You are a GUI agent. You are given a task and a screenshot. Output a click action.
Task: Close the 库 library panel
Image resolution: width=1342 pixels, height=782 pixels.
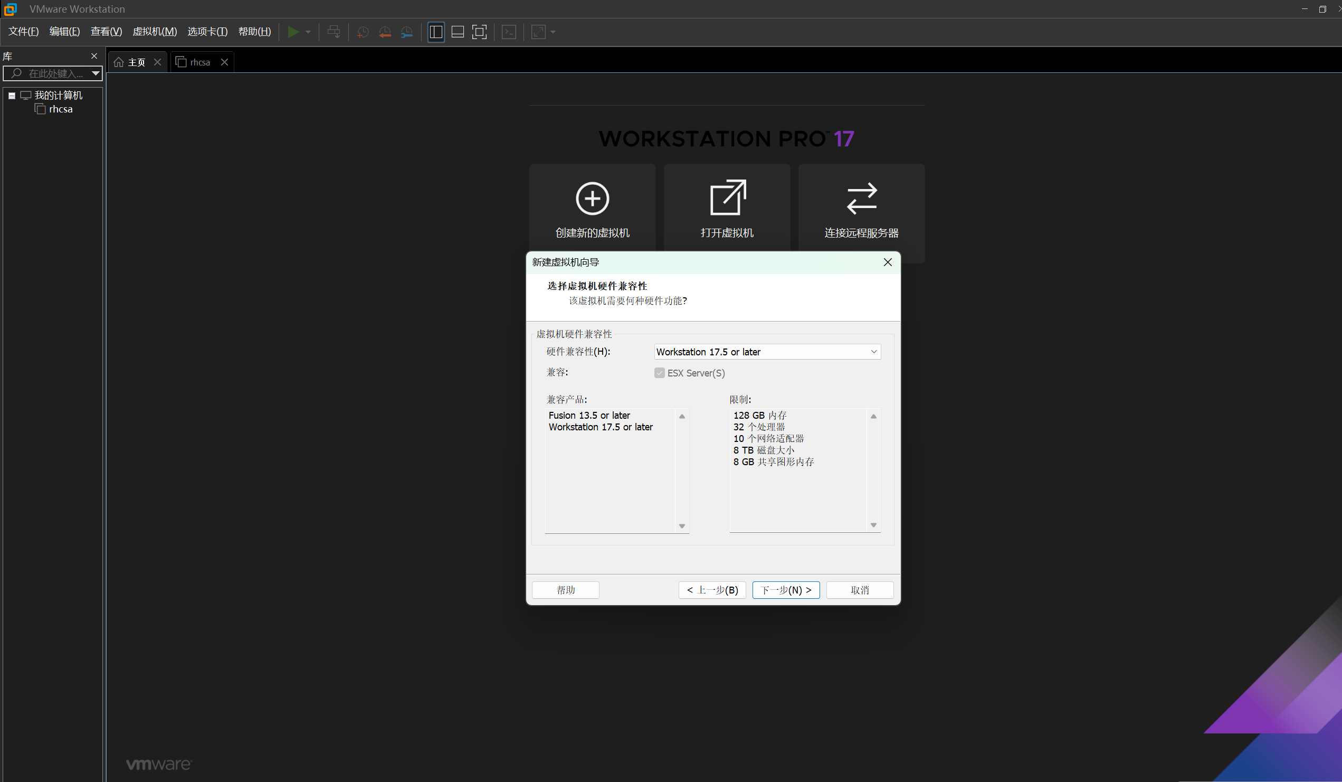click(x=94, y=56)
